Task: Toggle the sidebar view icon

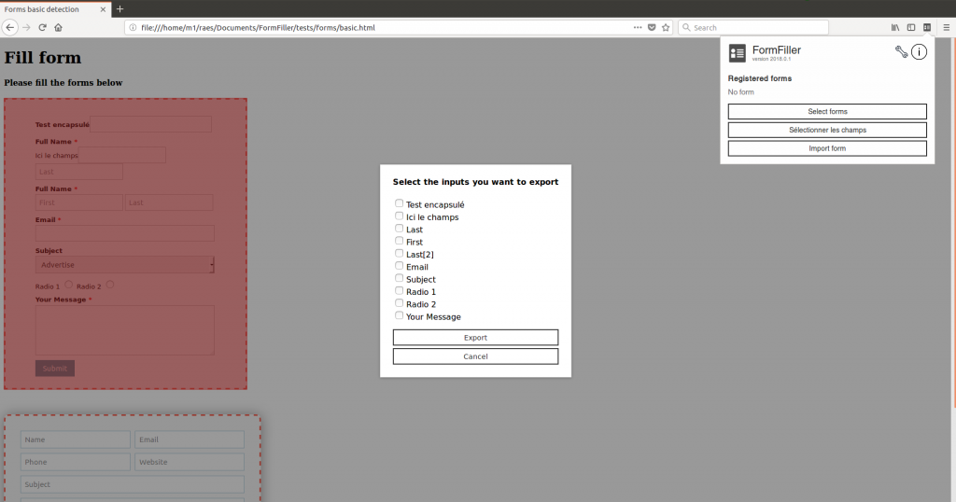Action: [911, 28]
